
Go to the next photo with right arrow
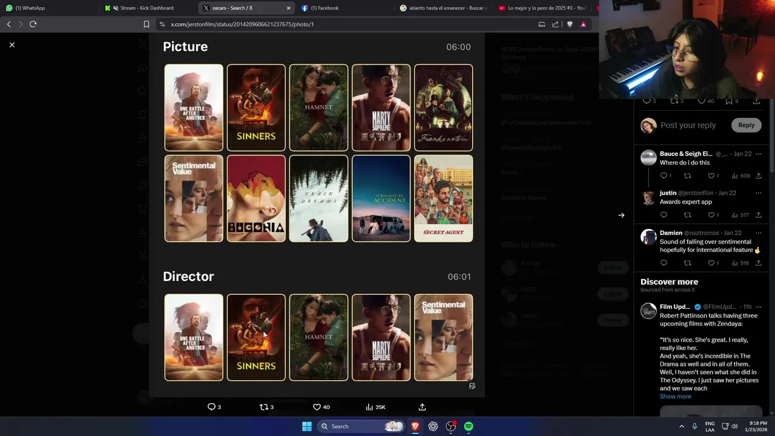621,215
